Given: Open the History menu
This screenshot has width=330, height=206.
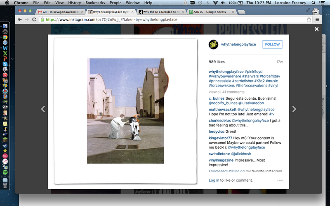Looking at the screenshot, I should 75,3.
